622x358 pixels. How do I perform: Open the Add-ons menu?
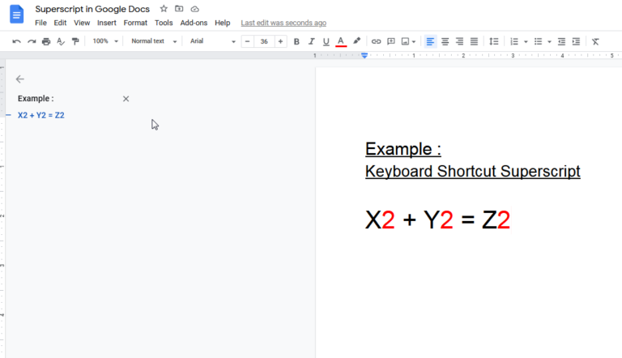pos(194,23)
